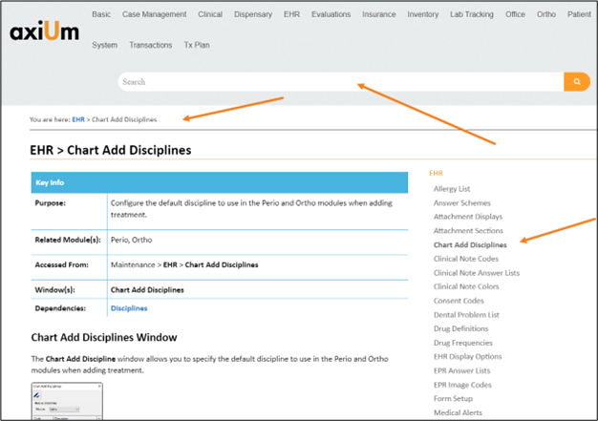Open the Disciplines dependency link
Viewport: 598px width, 421px height.
129,308
